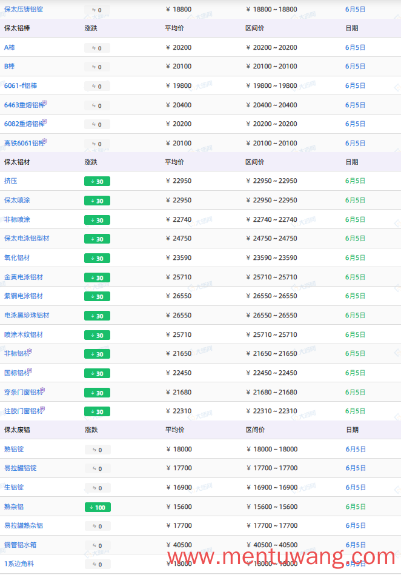Click the 0 change badge for 熟铝锭

click(98, 450)
